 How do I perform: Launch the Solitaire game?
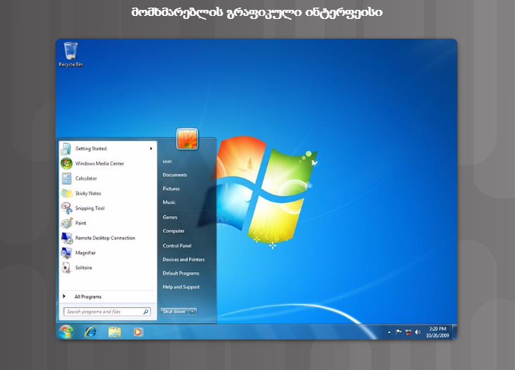(x=83, y=268)
